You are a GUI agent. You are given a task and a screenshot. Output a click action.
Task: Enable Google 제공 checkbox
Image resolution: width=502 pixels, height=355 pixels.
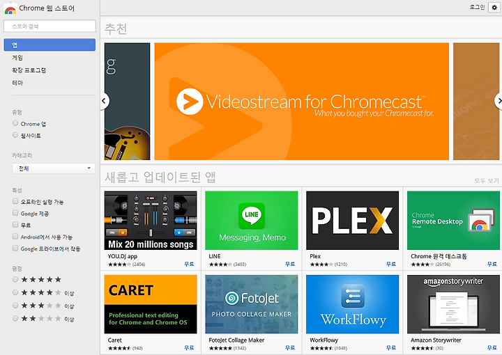[x=15, y=213]
